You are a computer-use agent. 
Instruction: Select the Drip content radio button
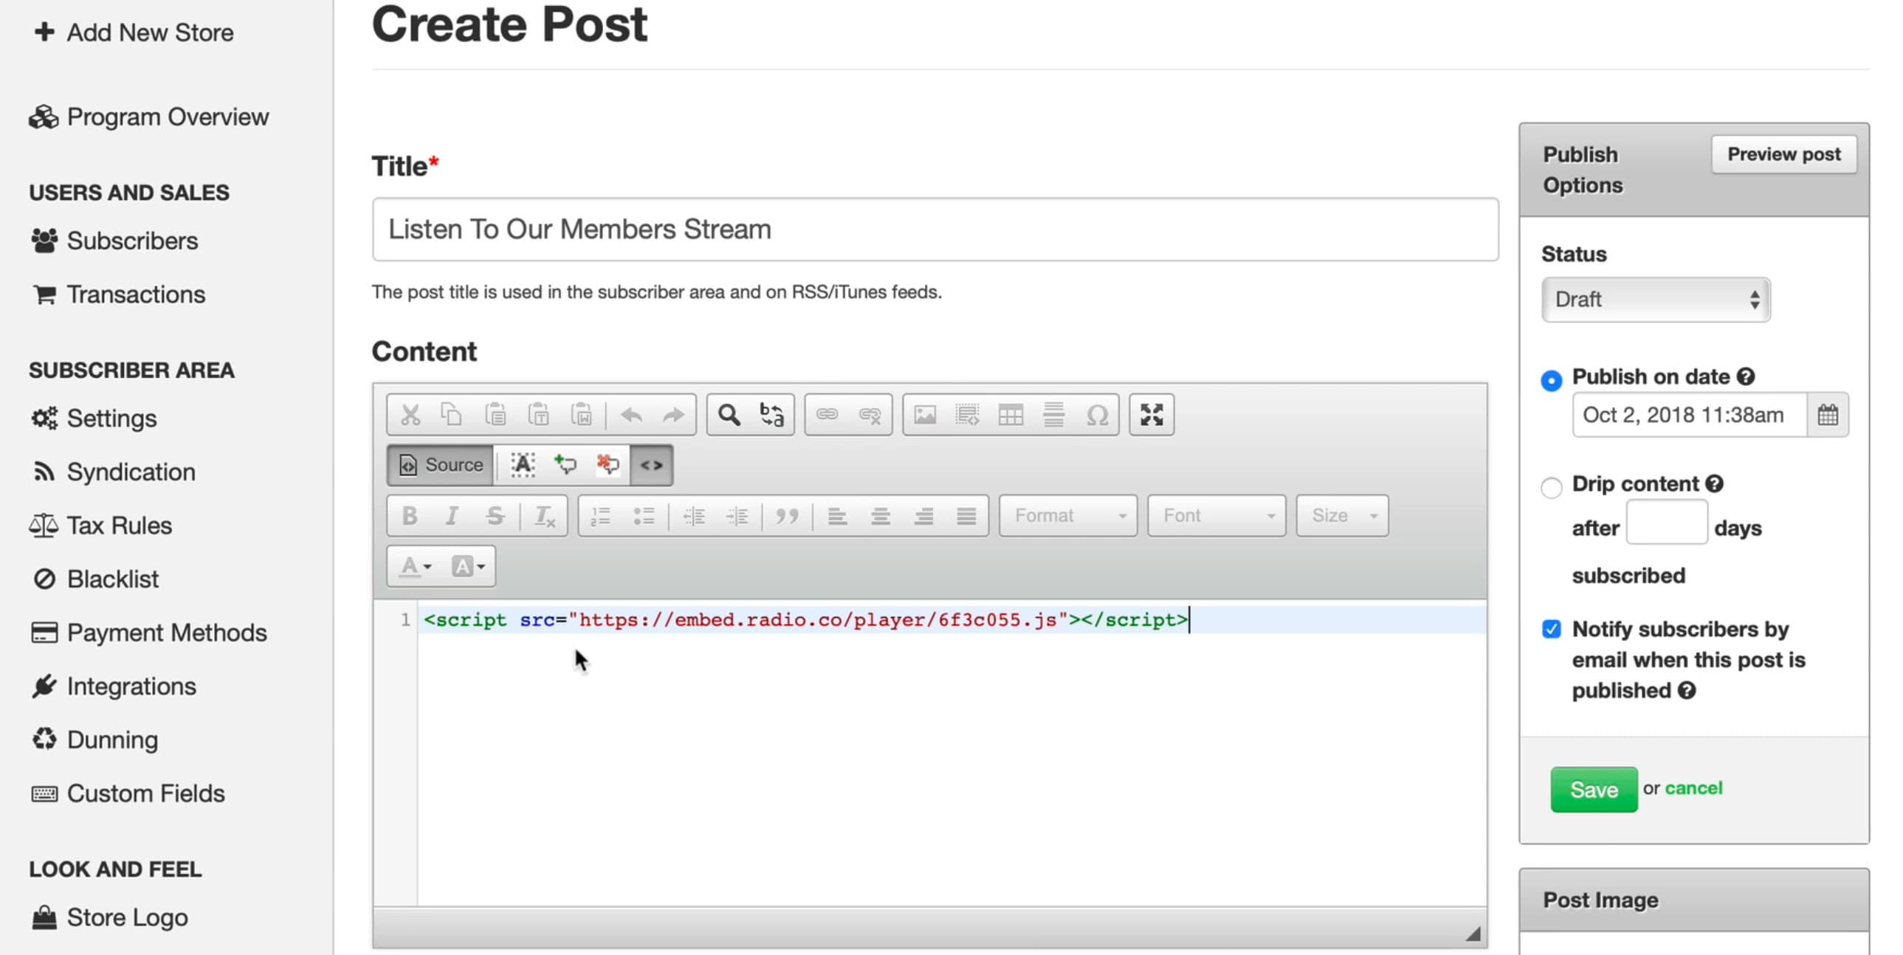[x=1551, y=488]
